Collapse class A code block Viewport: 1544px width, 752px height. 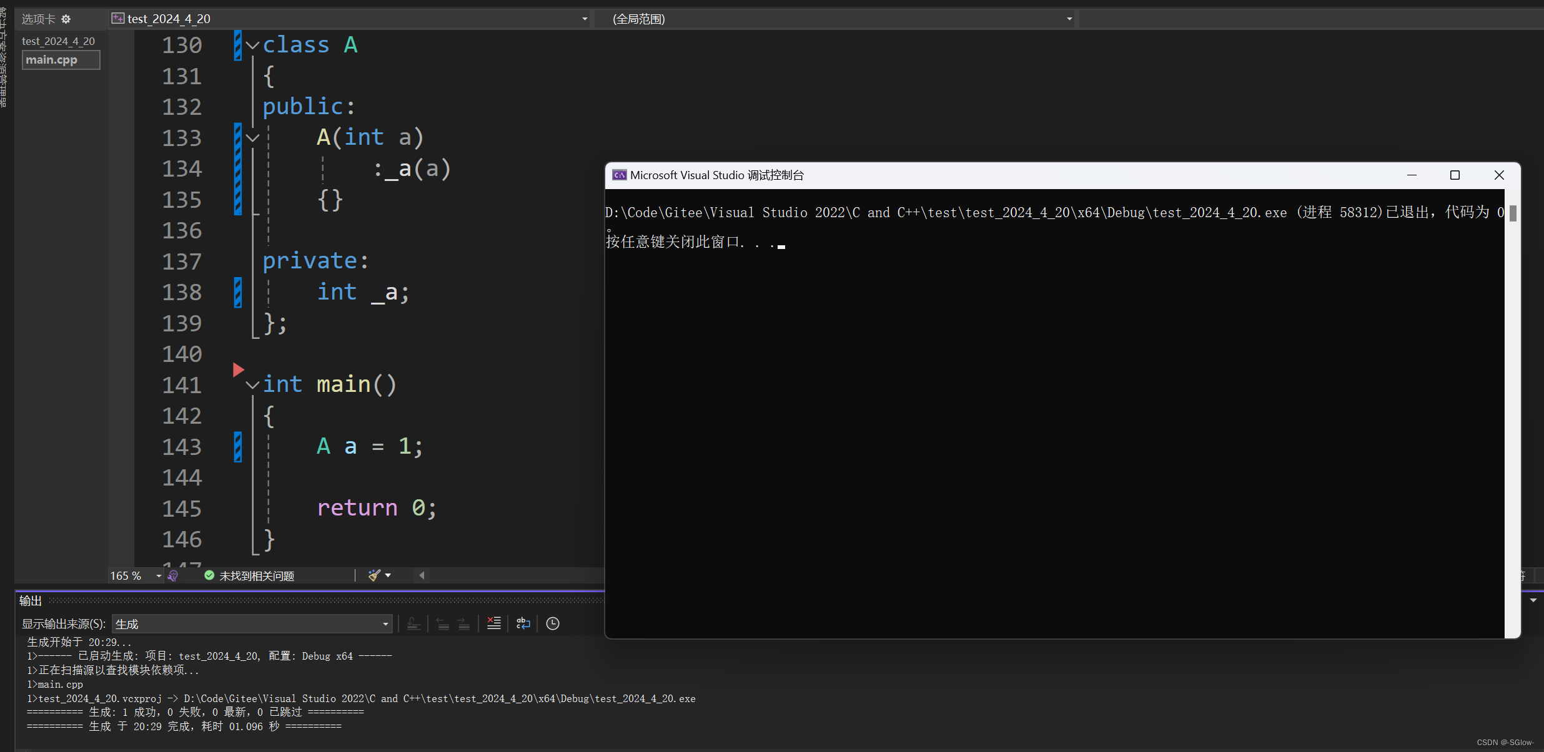(252, 45)
